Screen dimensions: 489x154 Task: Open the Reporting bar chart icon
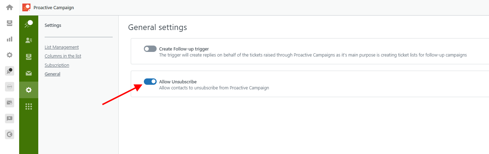click(x=10, y=39)
